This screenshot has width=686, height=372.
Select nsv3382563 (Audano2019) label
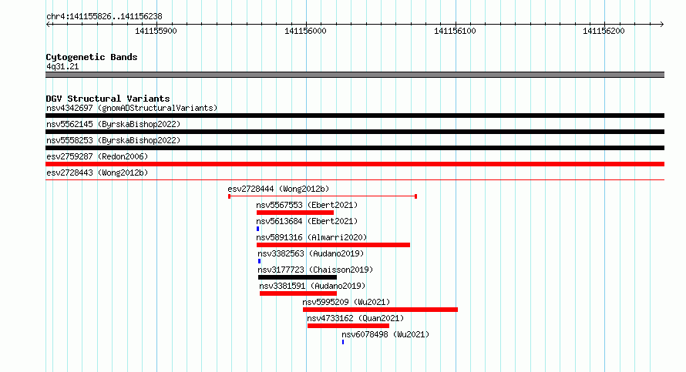(x=311, y=253)
